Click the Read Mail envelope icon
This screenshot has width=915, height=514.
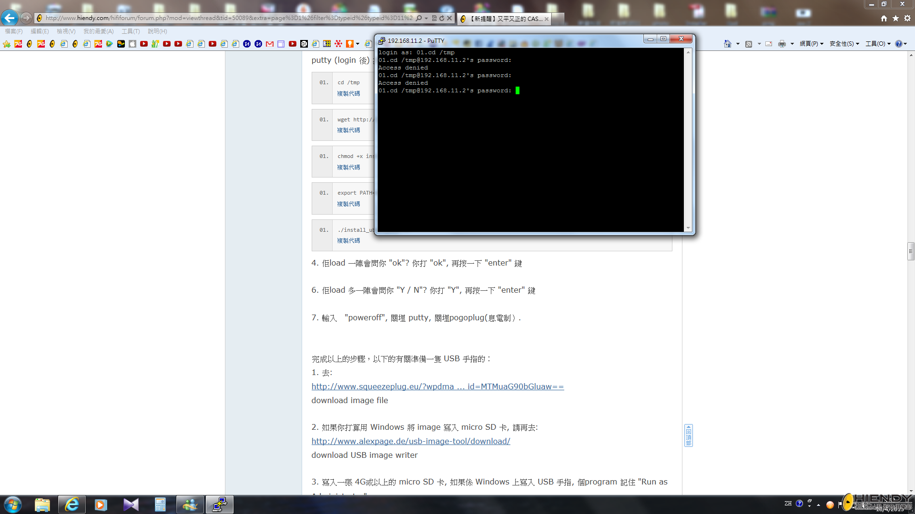click(x=769, y=44)
